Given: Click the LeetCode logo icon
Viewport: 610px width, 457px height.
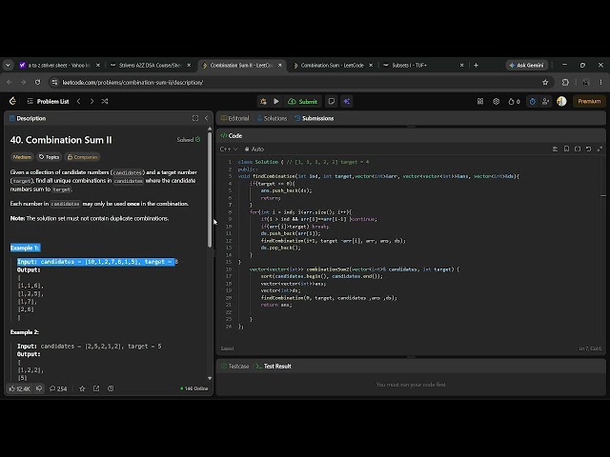Looking at the screenshot, I should (12, 102).
